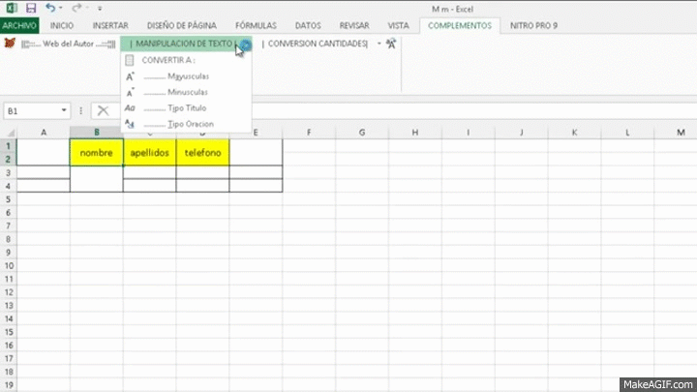
Task: Select column M header
Action: (681, 133)
